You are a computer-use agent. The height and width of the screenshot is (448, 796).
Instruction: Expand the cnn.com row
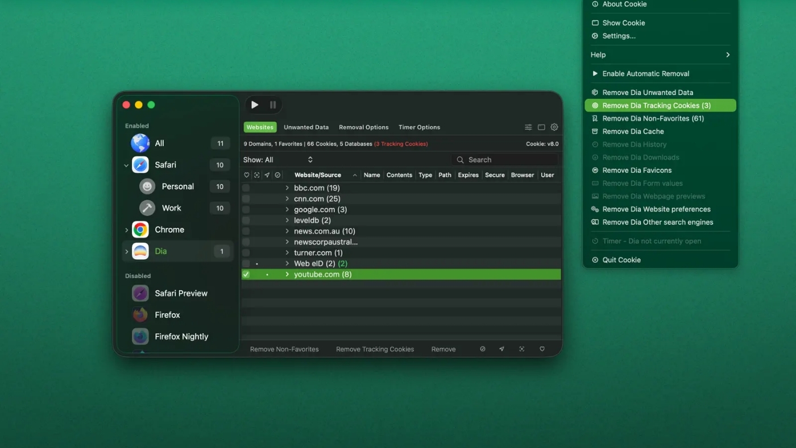[x=287, y=199]
